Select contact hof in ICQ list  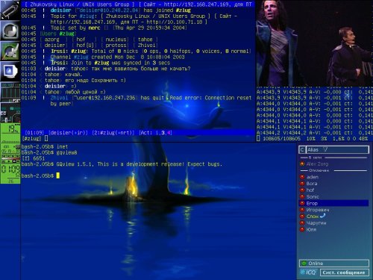click(x=310, y=190)
